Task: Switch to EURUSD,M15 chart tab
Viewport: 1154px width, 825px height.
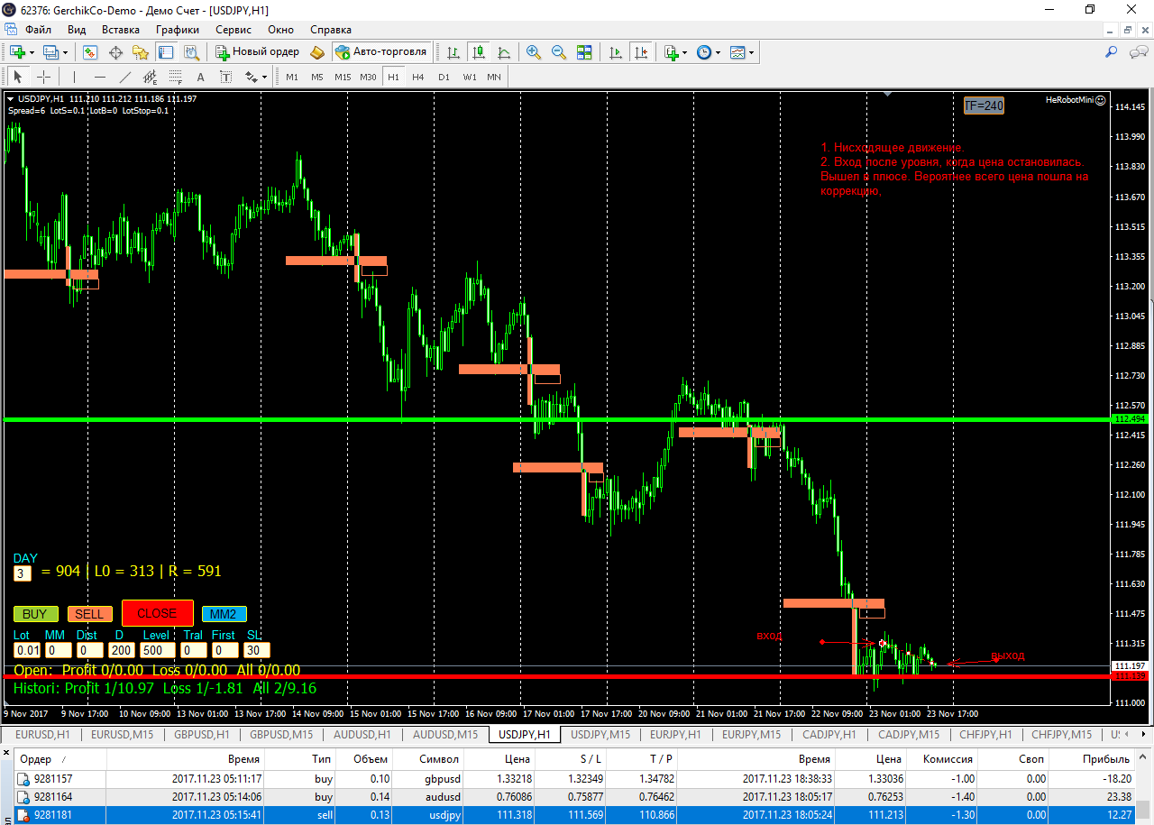Action: [x=122, y=735]
